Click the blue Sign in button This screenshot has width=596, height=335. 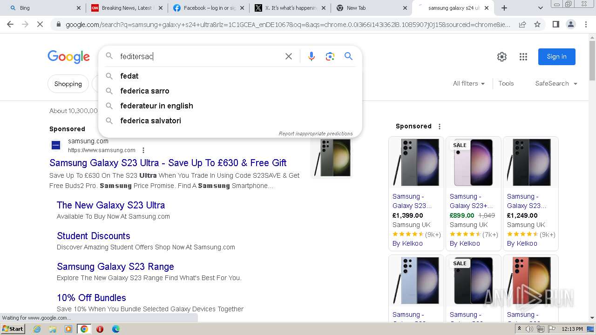pyautogui.click(x=557, y=57)
